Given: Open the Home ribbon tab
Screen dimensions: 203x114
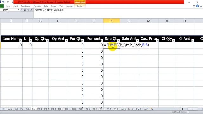Looking at the screenshot, I should click(x=8, y=6).
